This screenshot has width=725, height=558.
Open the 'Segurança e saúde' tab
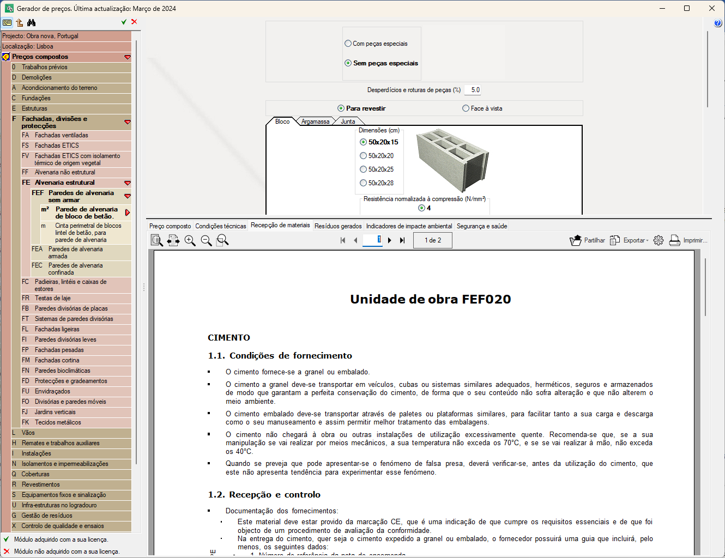(482, 226)
